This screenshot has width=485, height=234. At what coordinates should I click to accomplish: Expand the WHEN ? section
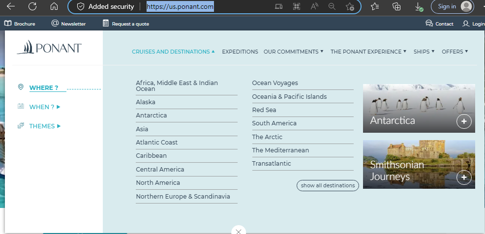pyautogui.click(x=45, y=107)
